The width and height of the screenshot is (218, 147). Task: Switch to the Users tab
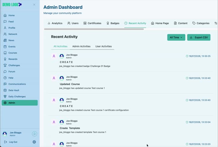[x=73, y=23]
